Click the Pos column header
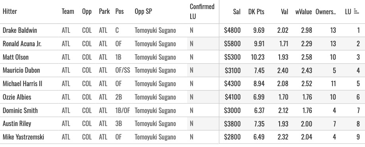Viewport: 365px width, 147px height. coord(120,11)
